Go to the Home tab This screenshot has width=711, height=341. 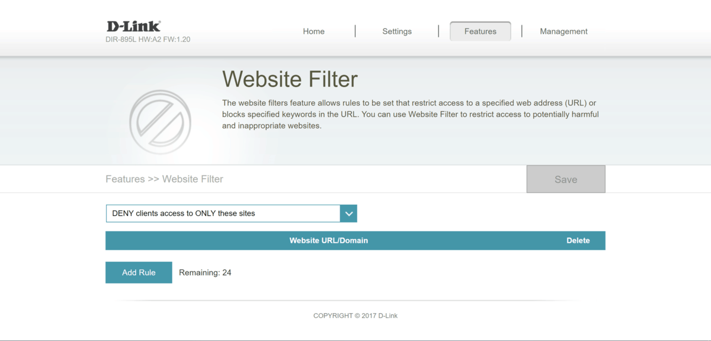coord(313,31)
